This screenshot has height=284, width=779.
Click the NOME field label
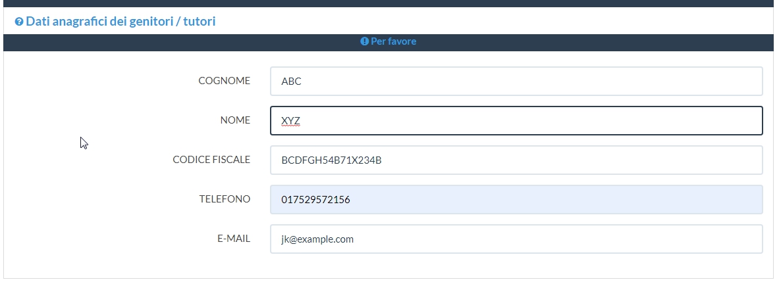click(x=235, y=120)
